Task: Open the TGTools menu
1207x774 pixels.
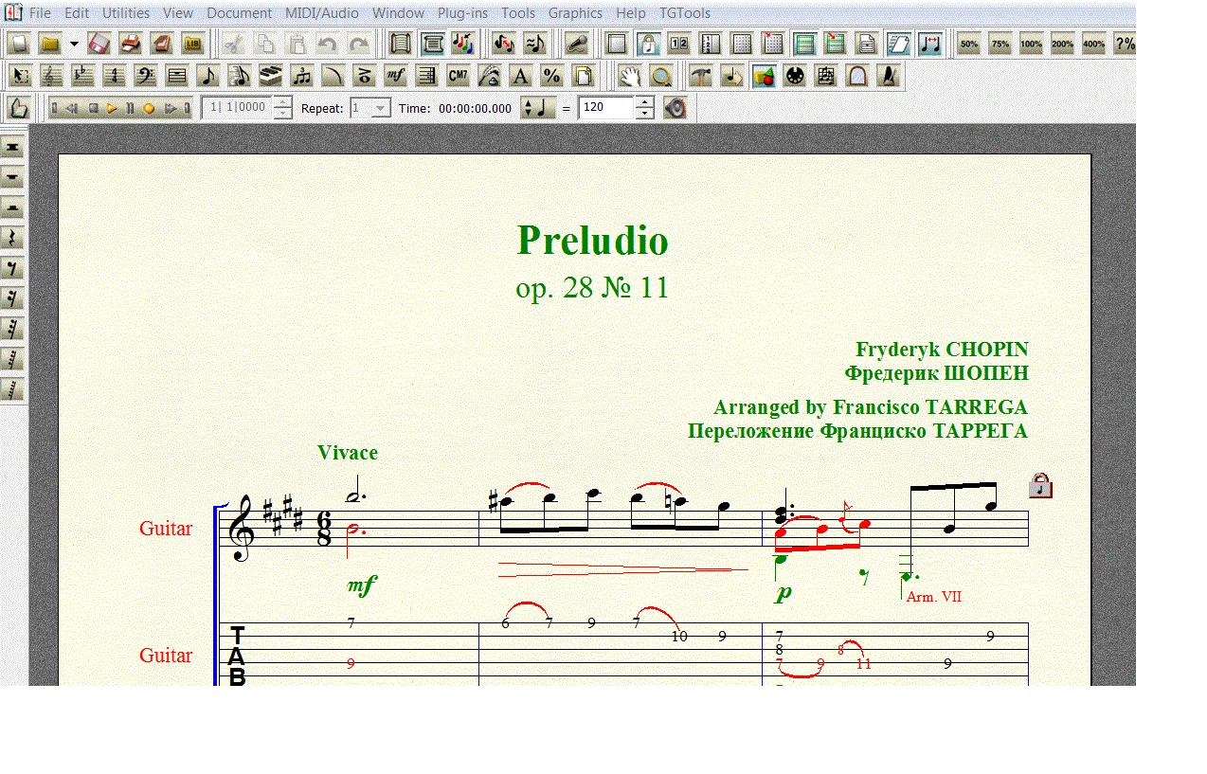Action: [685, 13]
